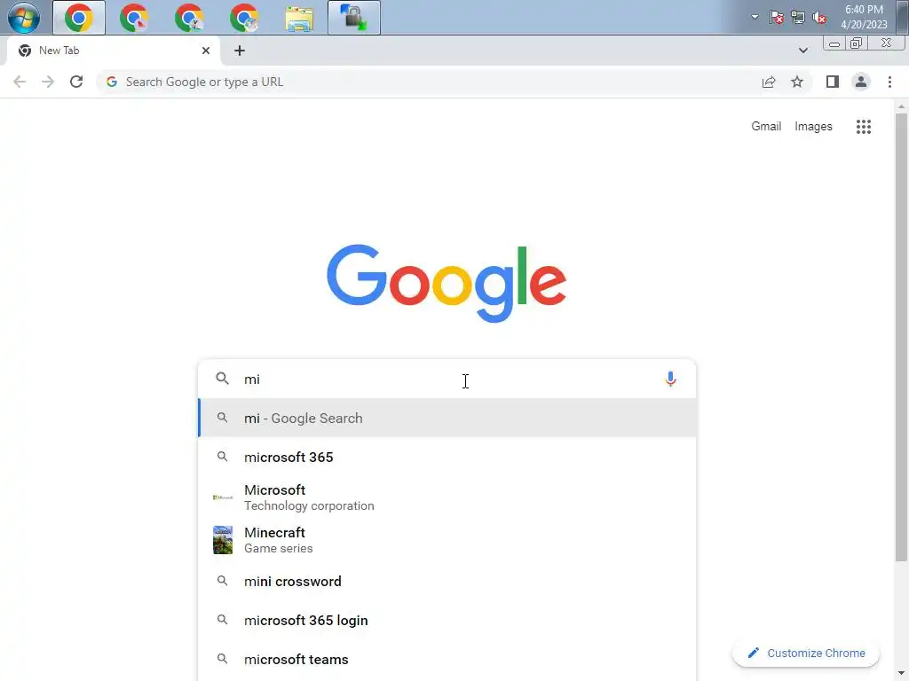
Task: Switch to third Chrome taskbar icon
Action: click(x=189, y=18)
